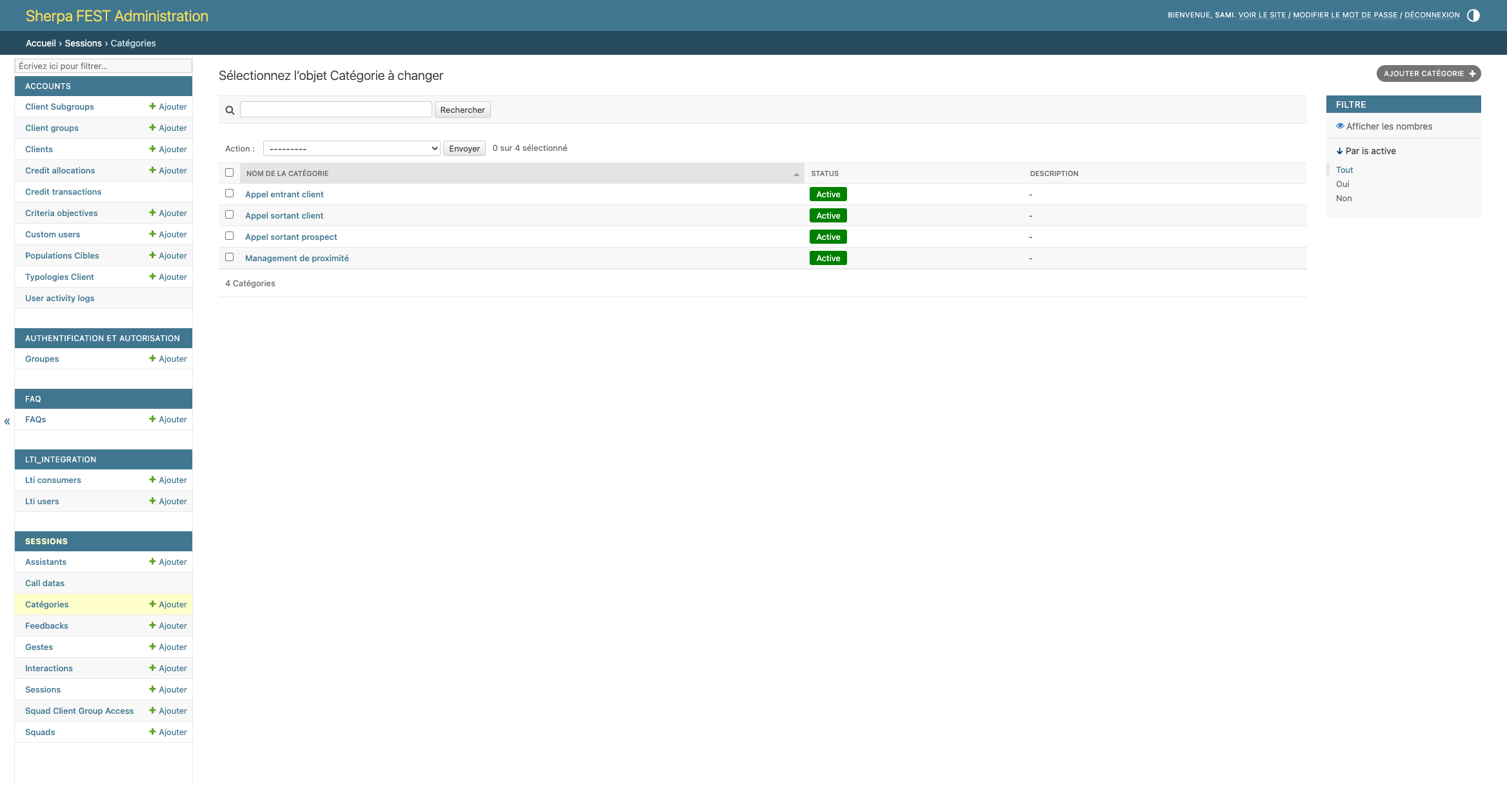
Task: Click the plus Ajouter icon for Squads
Action: [153, 732]
